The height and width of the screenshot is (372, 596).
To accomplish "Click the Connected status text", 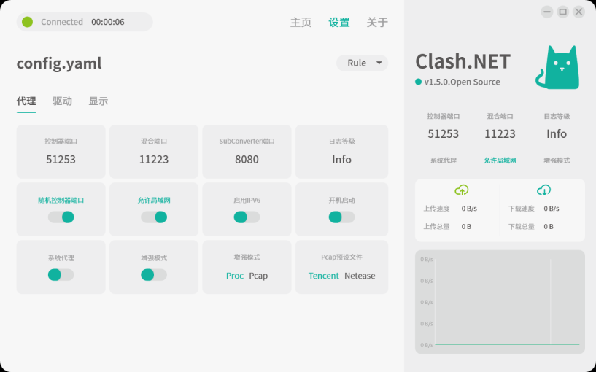I will click(x=62, y=22).
